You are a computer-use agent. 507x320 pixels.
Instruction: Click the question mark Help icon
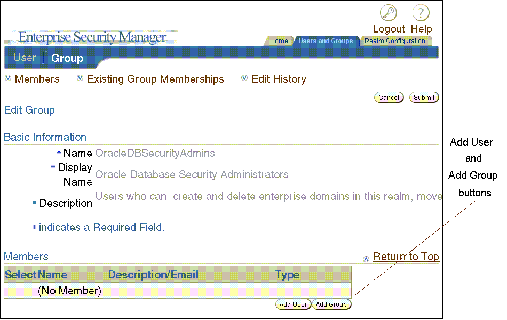coord(421,13)
